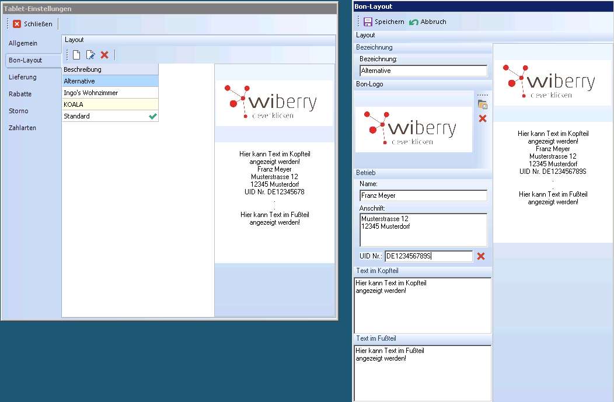Click the green undo arrow Abbruch icon
The height and width of the screenshot is (402, 614).
click(x=413, y=22)
